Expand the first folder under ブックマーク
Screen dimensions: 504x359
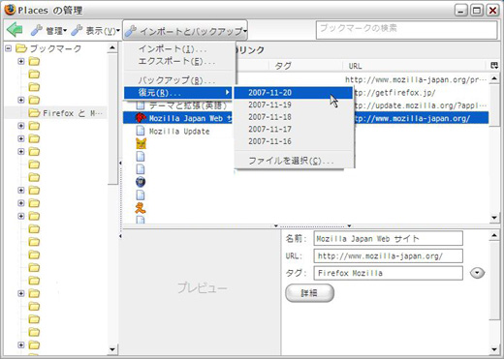pyautogui.click(x=21, y=61)
